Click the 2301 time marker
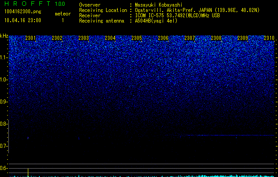278x177 pixels. coord(30,38)
